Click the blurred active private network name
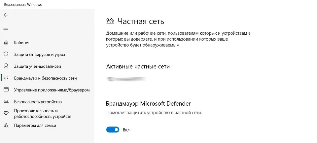This screenshot has width=317, height=143. (127, 79)
